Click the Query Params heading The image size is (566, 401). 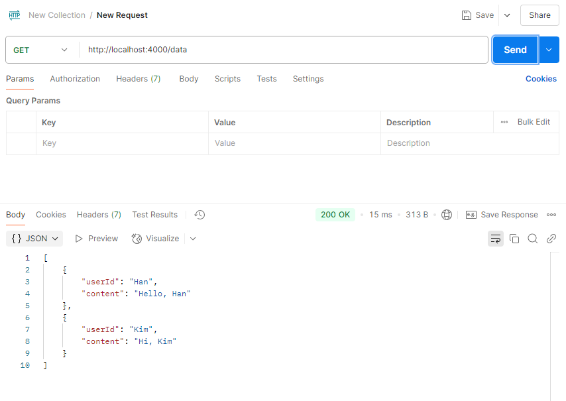tap(33, 101)
